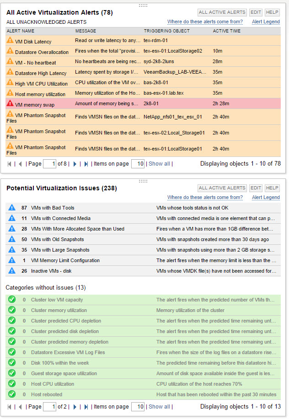The height and width of the screenshot is (420, 289).
Task: Click the blue info icon beside VMs with Old Snapshots
Action: pyautogui.click(x=12, y=239)
